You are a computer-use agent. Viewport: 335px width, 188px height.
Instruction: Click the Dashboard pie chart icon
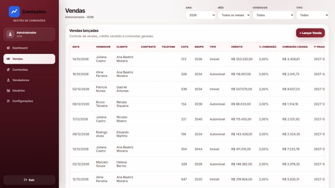click(x=8, y=48)
